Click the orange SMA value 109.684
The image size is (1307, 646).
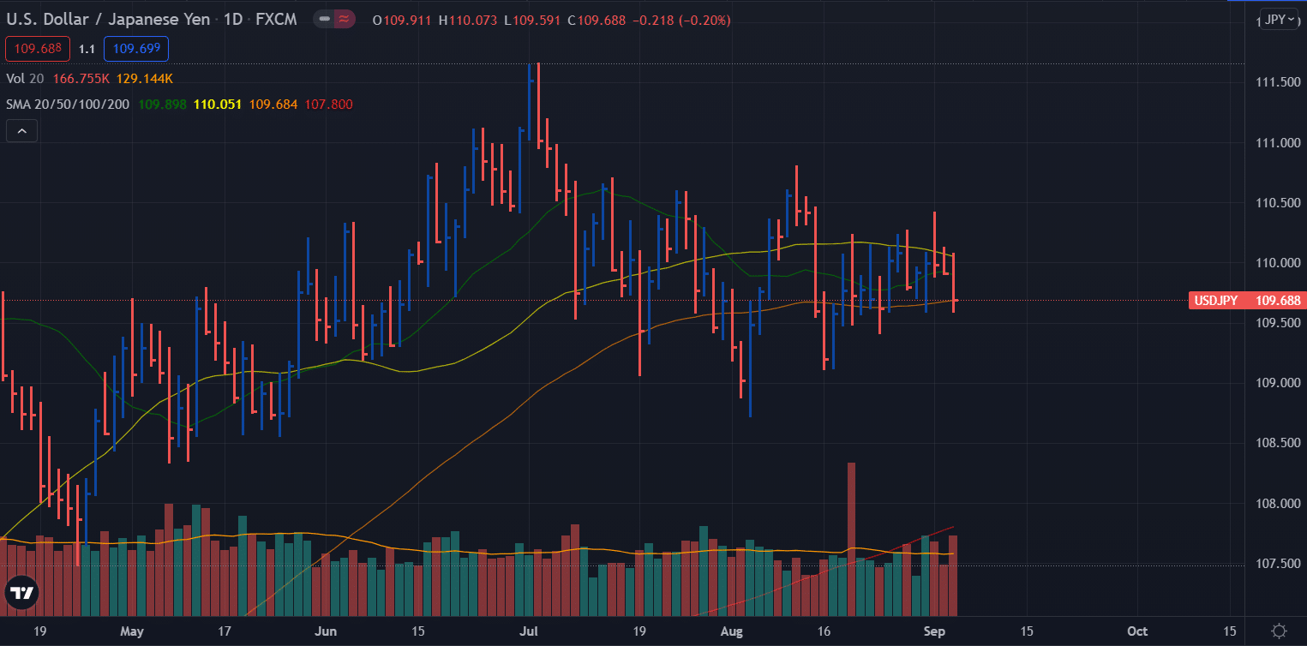tap(273, 105)
